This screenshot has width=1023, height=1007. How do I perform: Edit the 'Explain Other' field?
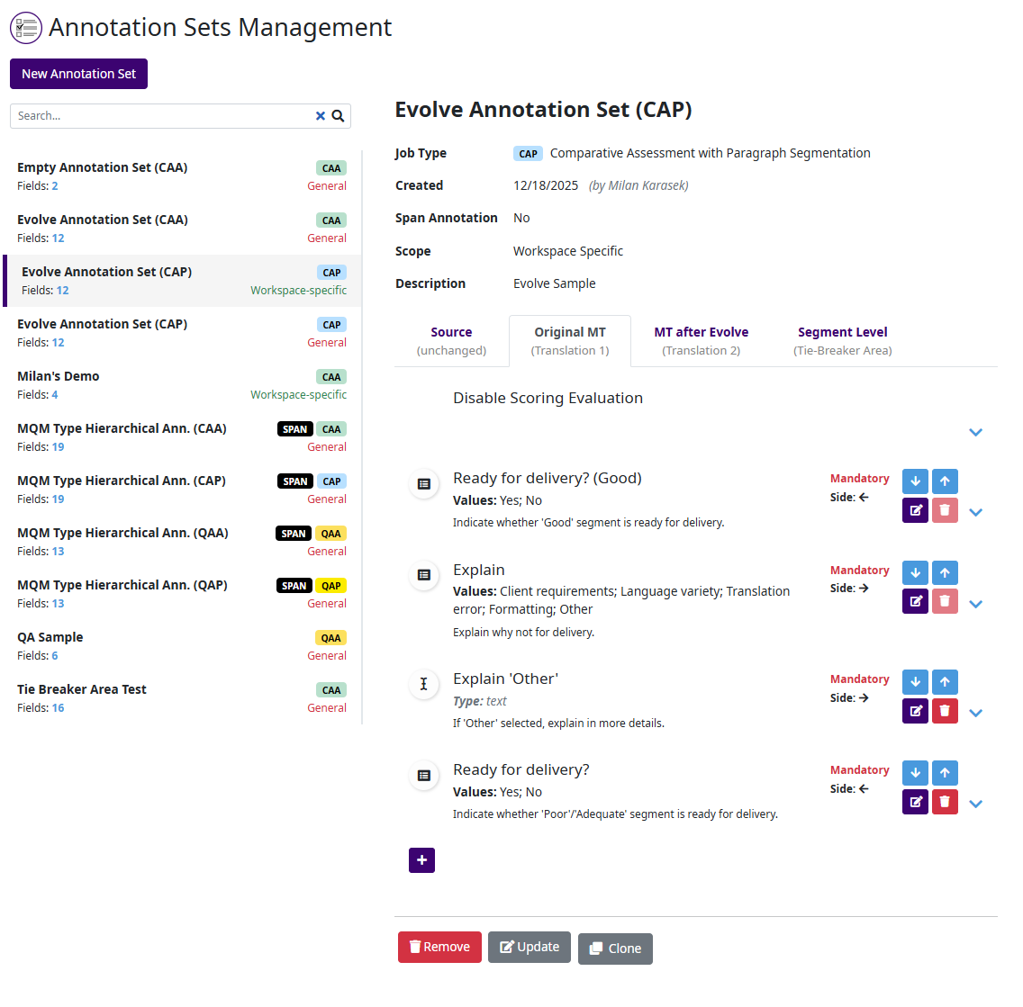click(915, 711)
